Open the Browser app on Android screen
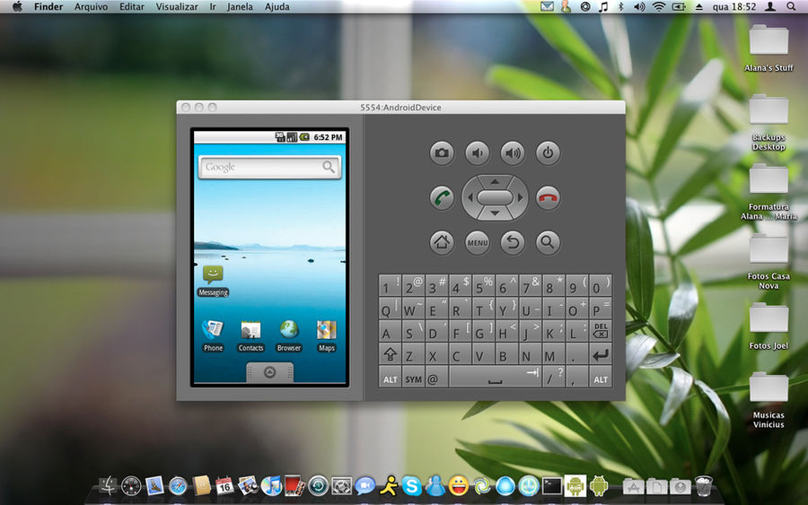Viewport: 808px width, 505px height. click(x=289, y=335)
